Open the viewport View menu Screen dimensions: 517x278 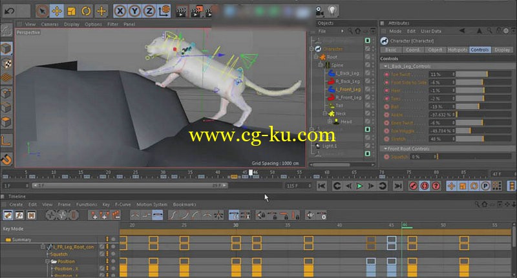pyautogui.click(x=30, y=25)
